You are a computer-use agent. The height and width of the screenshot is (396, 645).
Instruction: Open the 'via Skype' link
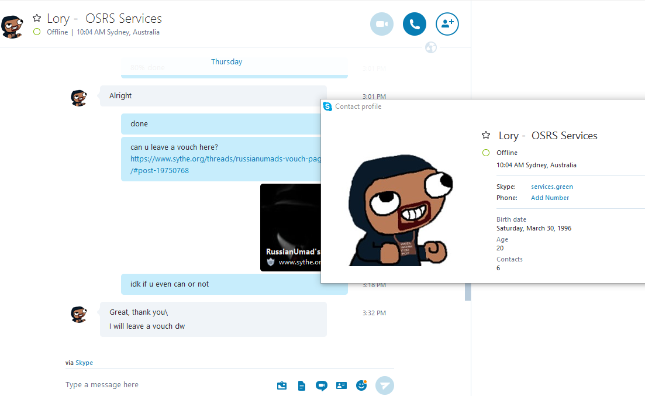pos(84,363)
